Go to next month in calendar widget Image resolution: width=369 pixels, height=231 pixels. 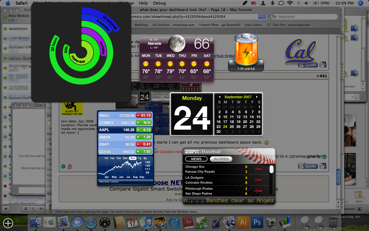(x=257, y=97)
